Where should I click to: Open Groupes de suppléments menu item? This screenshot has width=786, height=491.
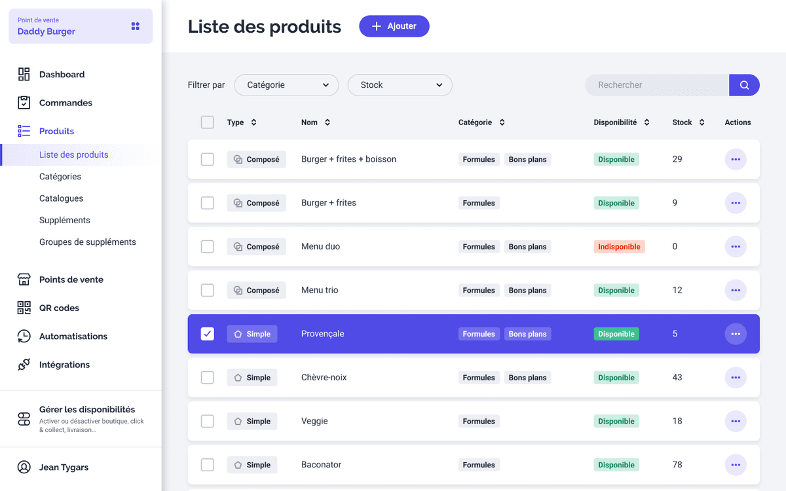click(x=88, y=242)
